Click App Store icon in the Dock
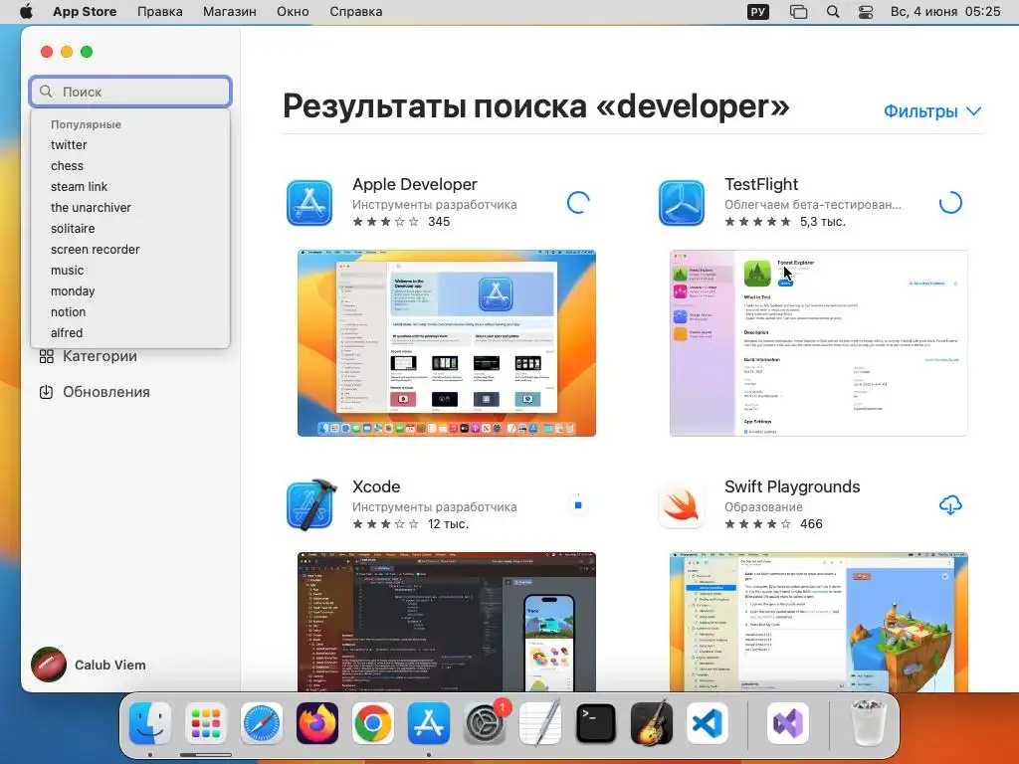 [429, 723]
